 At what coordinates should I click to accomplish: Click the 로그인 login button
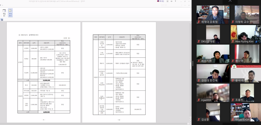tap(162, 1)
